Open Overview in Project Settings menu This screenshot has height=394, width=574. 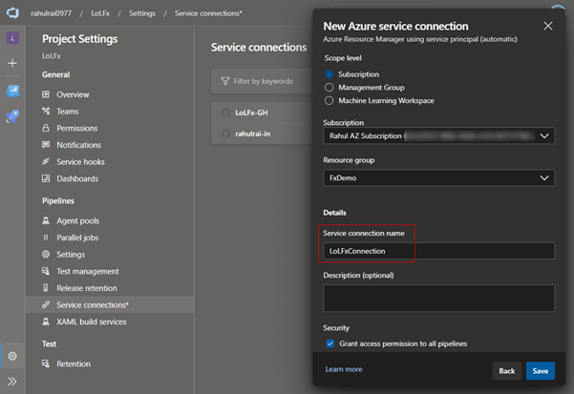(73, 94)
